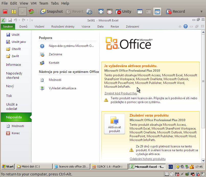Choose Uložit jako in the sidebar

pos(16,42)
